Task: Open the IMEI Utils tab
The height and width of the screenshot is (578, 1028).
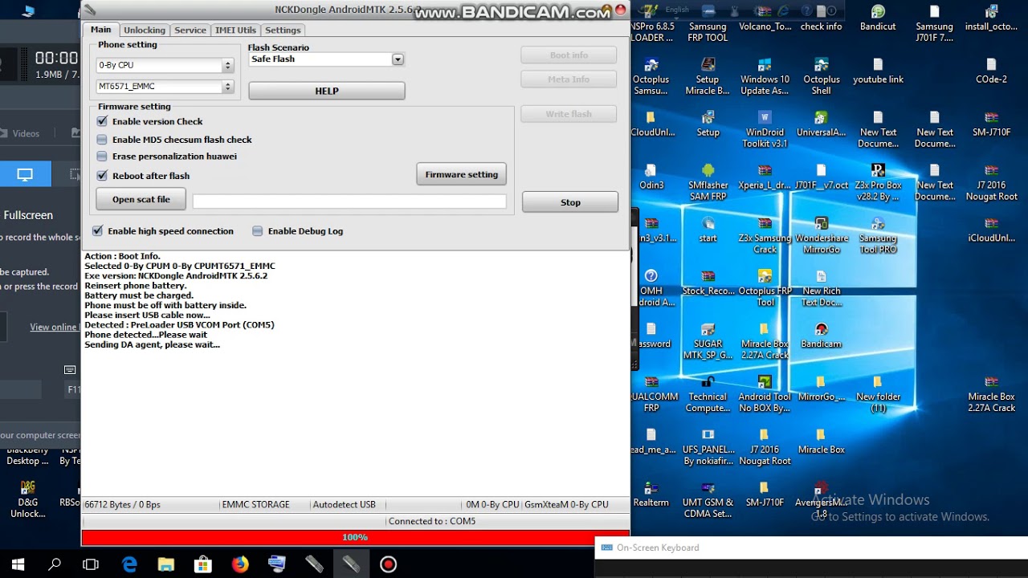Action: [235, 31]
